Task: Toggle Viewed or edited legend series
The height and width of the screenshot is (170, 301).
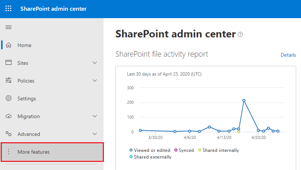Action: (x=150, y=150)
